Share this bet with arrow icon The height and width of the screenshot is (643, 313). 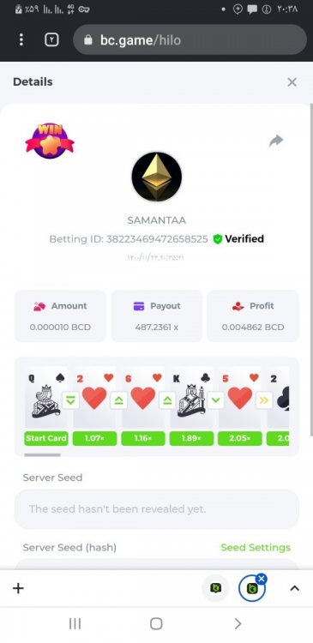click(276, 141)
